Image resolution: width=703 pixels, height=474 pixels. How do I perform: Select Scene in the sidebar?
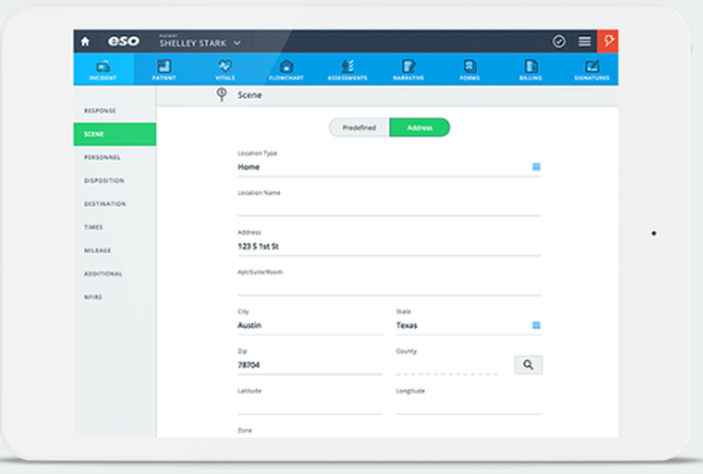115,134
